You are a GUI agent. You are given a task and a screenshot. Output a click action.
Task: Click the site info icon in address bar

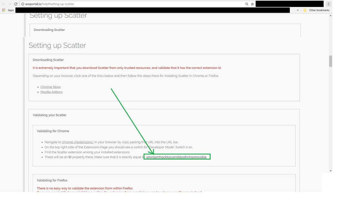point(23,4)
